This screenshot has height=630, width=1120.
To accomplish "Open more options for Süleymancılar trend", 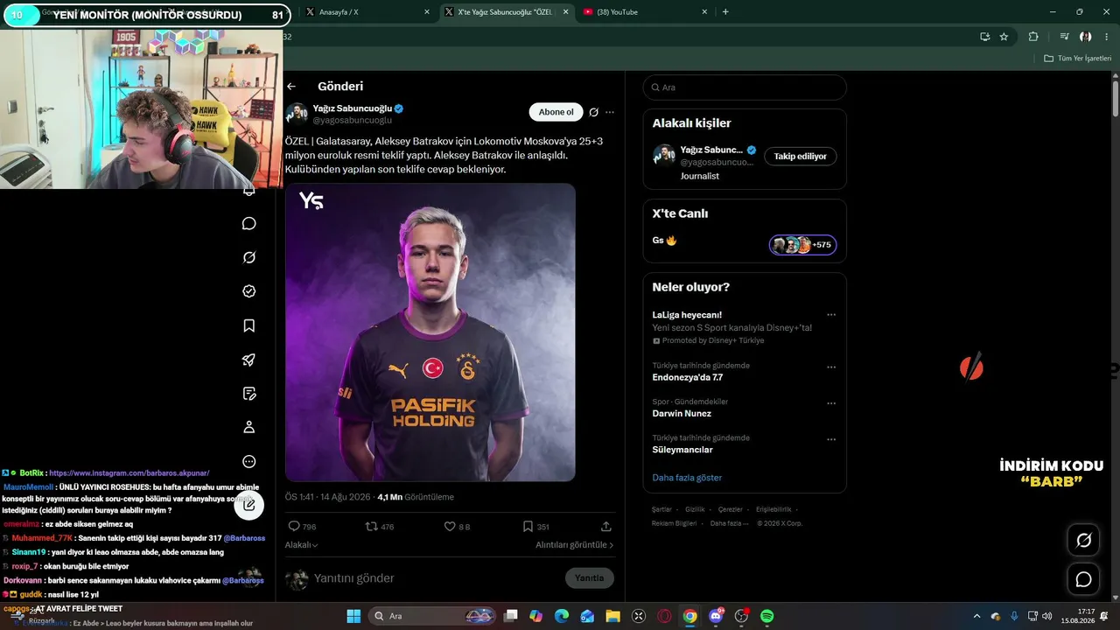I will coord(831,439).
